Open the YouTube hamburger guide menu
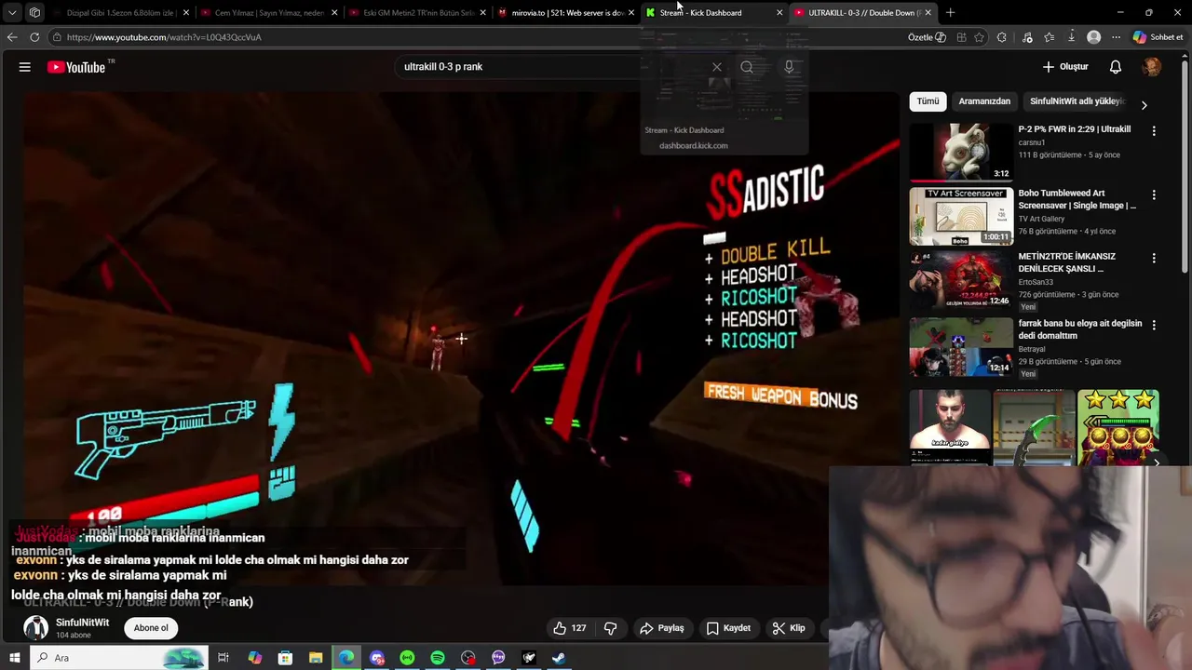The height and width of the screenshot is (670, 1192). tap(25, 67)
